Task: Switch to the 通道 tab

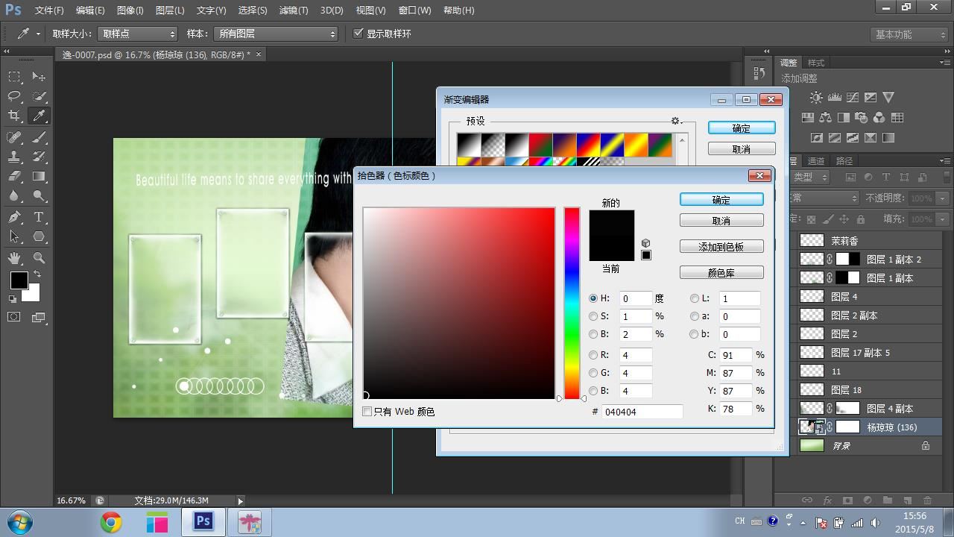Action: 816,161
